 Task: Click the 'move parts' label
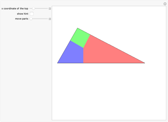coord(22,19)
